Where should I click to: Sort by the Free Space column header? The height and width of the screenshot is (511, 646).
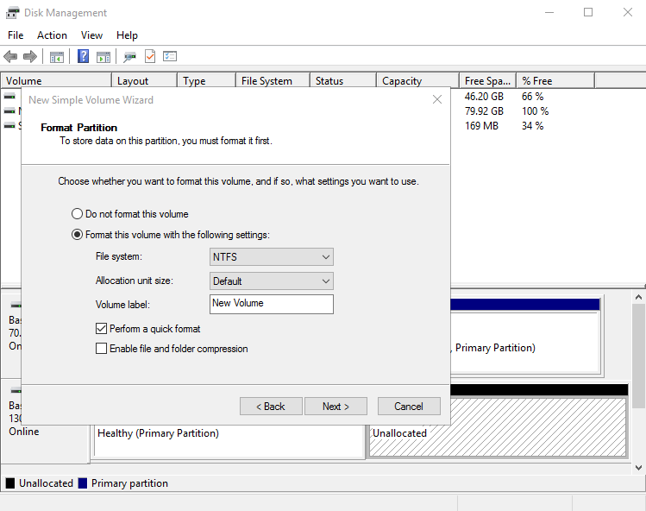(488, 81)
